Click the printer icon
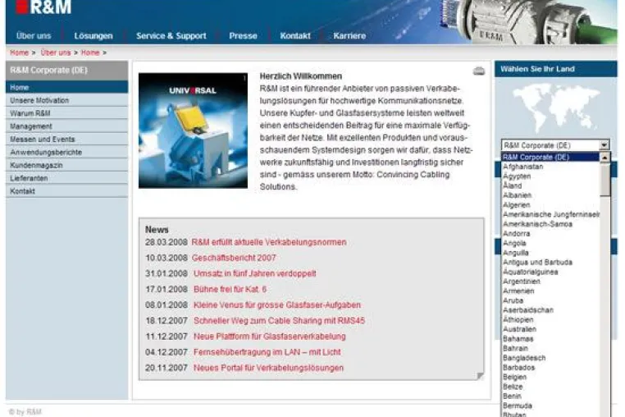 pos(479,71)
